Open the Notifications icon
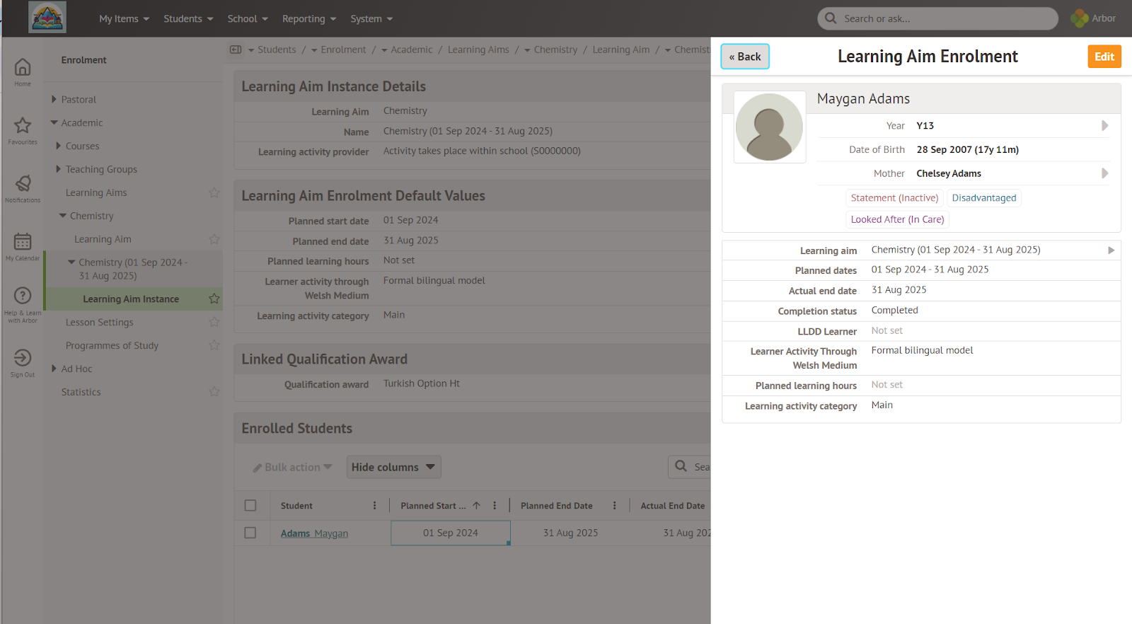The image size is (1132, 624). pyautogui.click(x=23, y=184)
